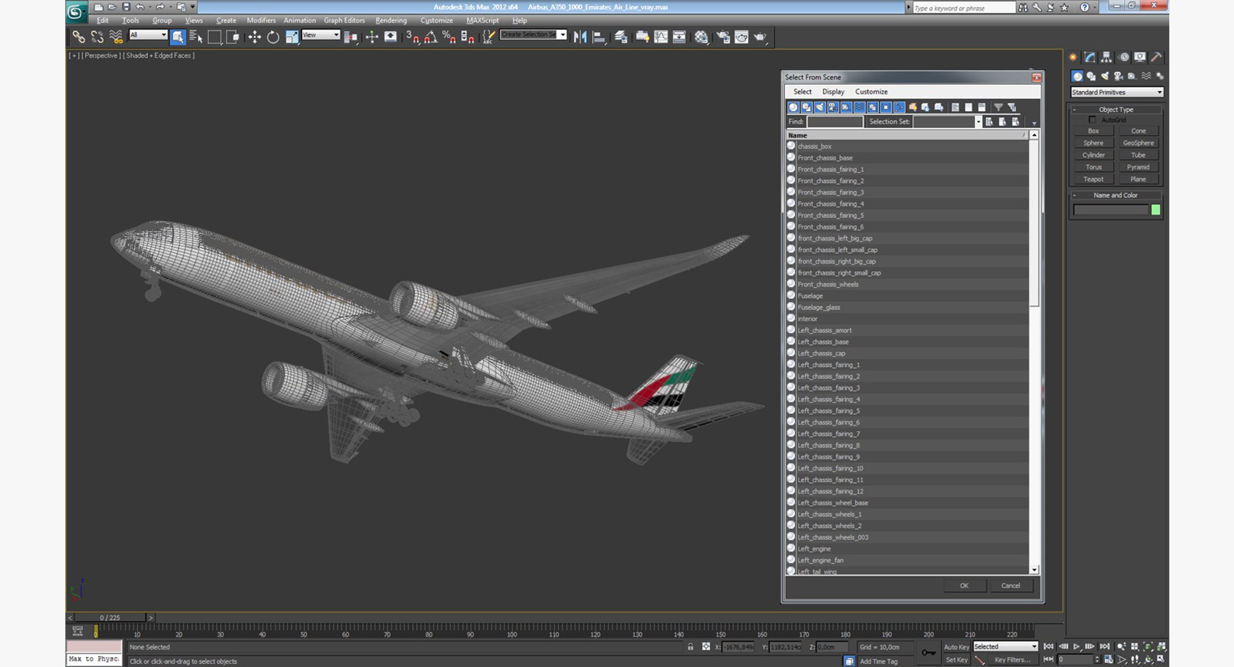
Task: Open the key filter Selected dropdown
Action: tap(1005, 646)
